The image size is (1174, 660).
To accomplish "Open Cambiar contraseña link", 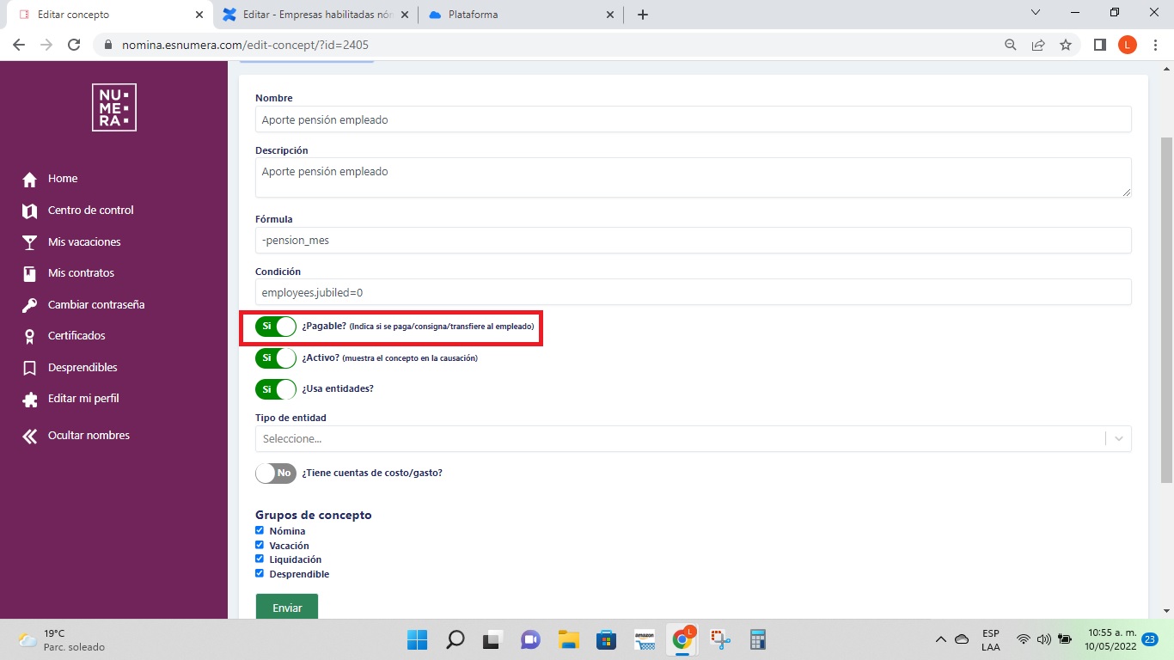I will 96,305.
